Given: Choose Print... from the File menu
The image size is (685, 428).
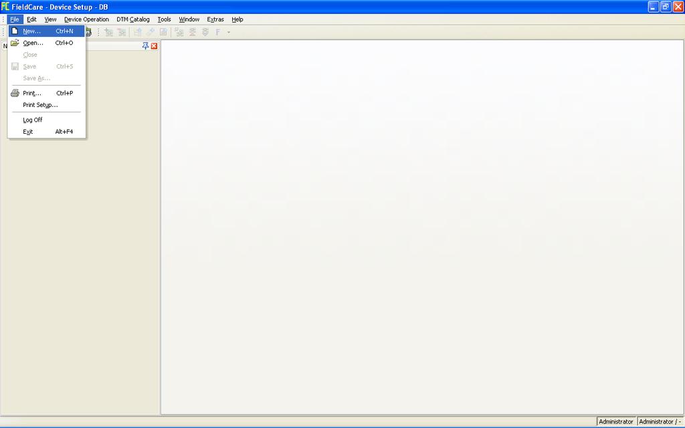Looking at the screenshot, I should [46, 93].
